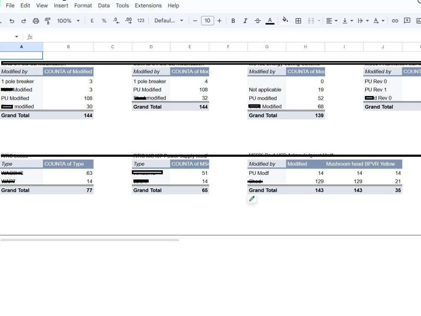Open the 100% zoom dropdown
421x316 pixels.
point(69,21)
